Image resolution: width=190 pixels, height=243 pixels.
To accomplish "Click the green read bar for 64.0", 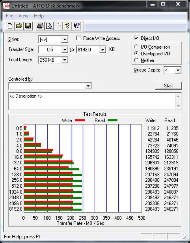I will [52, 169].
